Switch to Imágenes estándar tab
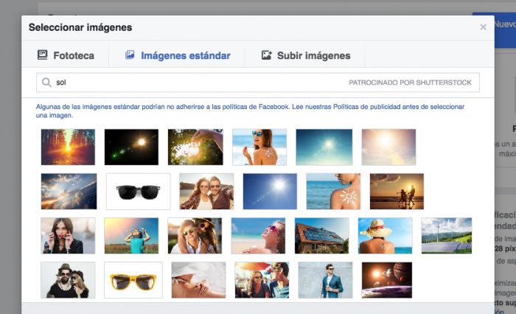Image resolution: width=516 pixels, height=314 pixels. click(177, 55)
